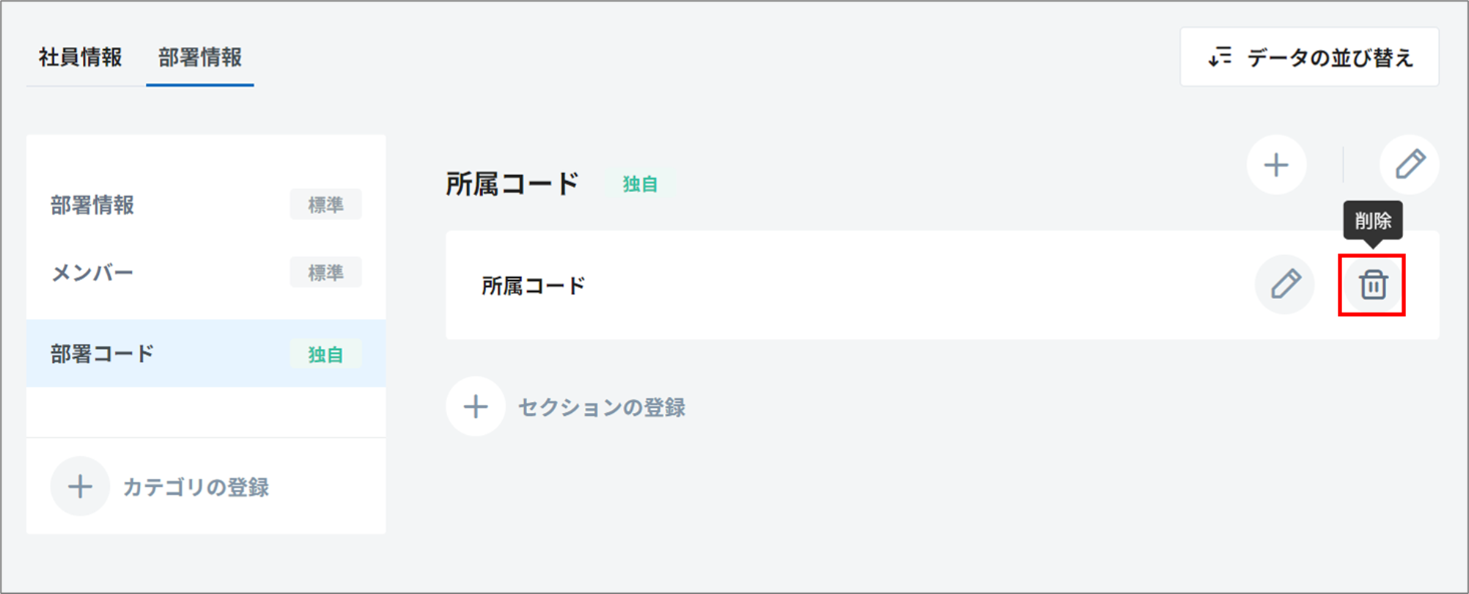Screen dimensions: 1469x594
Task: Click the plus icon for セクションの登録
Action: coord(476,406)
